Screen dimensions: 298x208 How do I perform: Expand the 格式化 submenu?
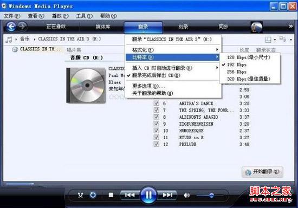[x=173, y=50]
